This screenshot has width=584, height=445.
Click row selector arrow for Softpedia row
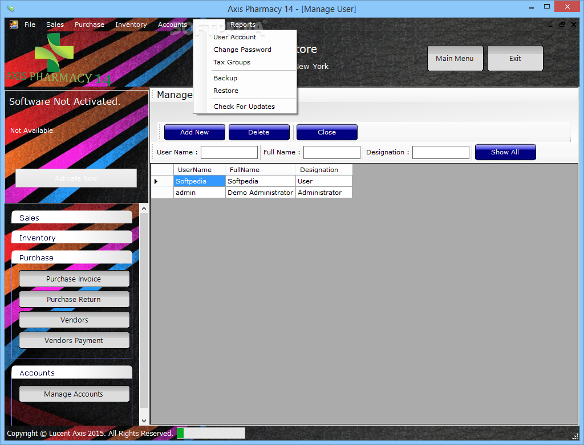162,181
